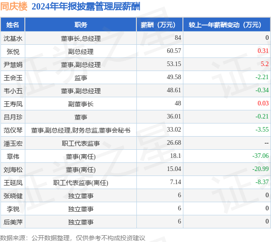Select the name 王会玉

(13, 78)
